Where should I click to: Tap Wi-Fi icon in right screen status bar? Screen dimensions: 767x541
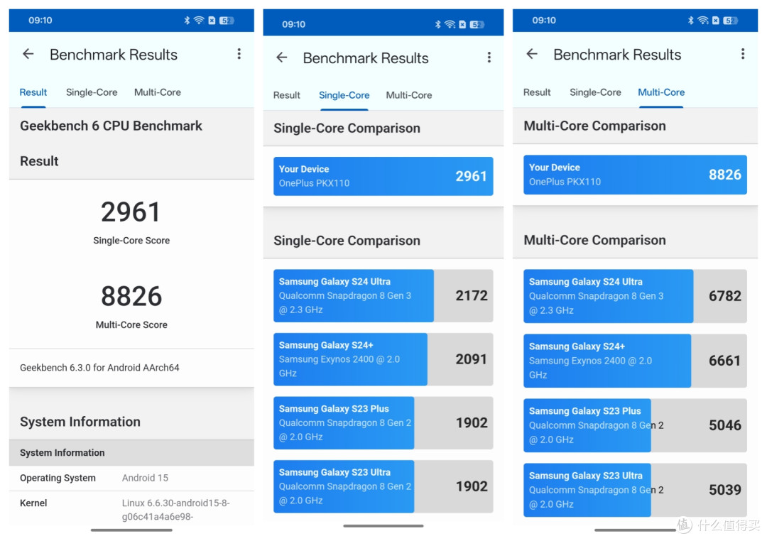703,20
